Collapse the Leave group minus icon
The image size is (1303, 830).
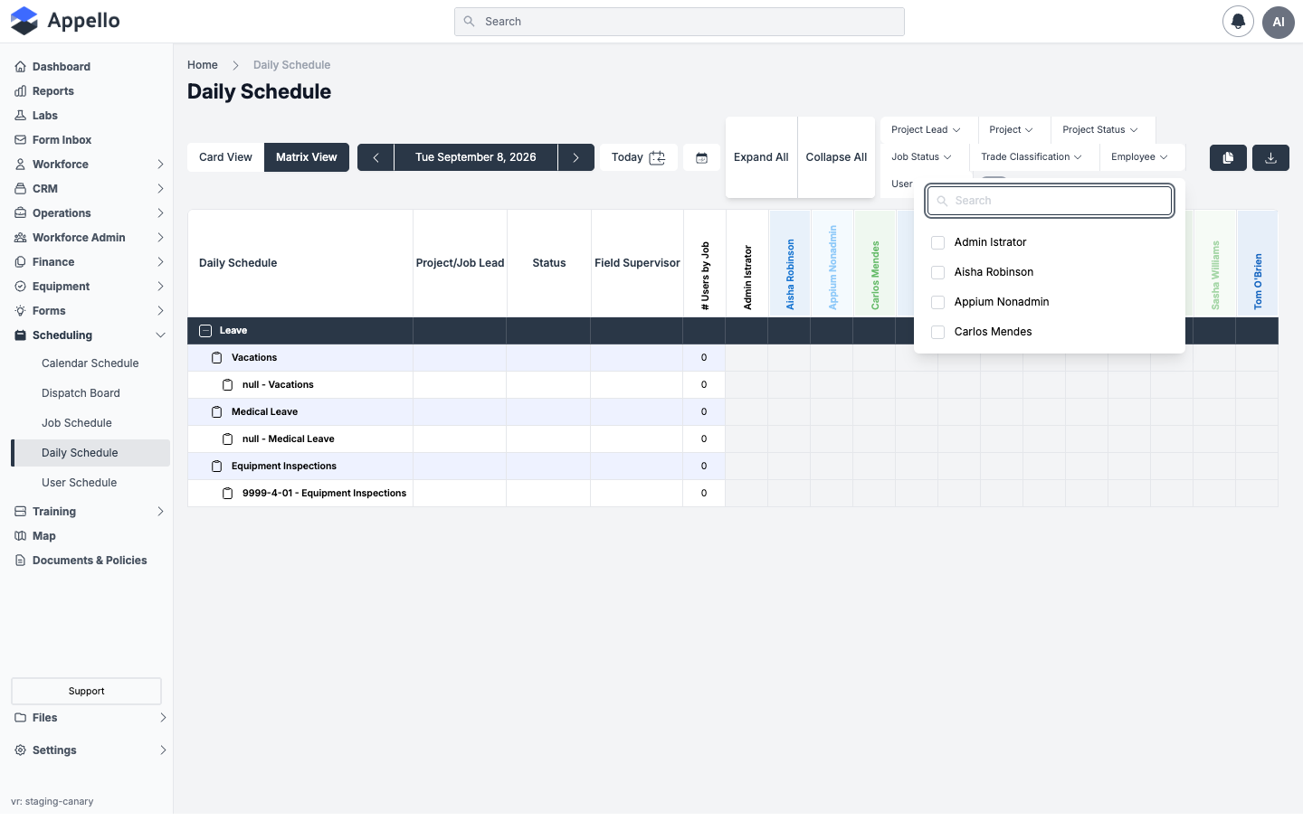click(x=205, y=331)
